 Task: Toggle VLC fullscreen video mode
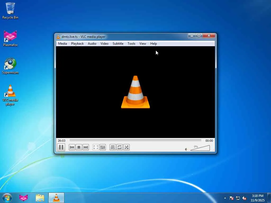[x=96, y=147]
